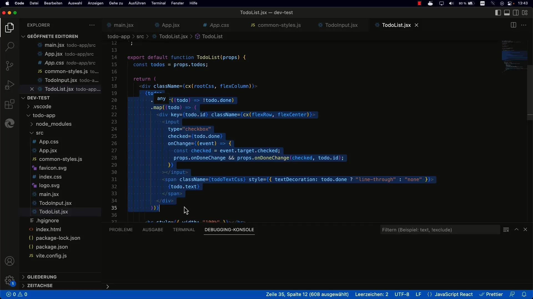
Task: Click macOS battery status icon
Action: 471,3
